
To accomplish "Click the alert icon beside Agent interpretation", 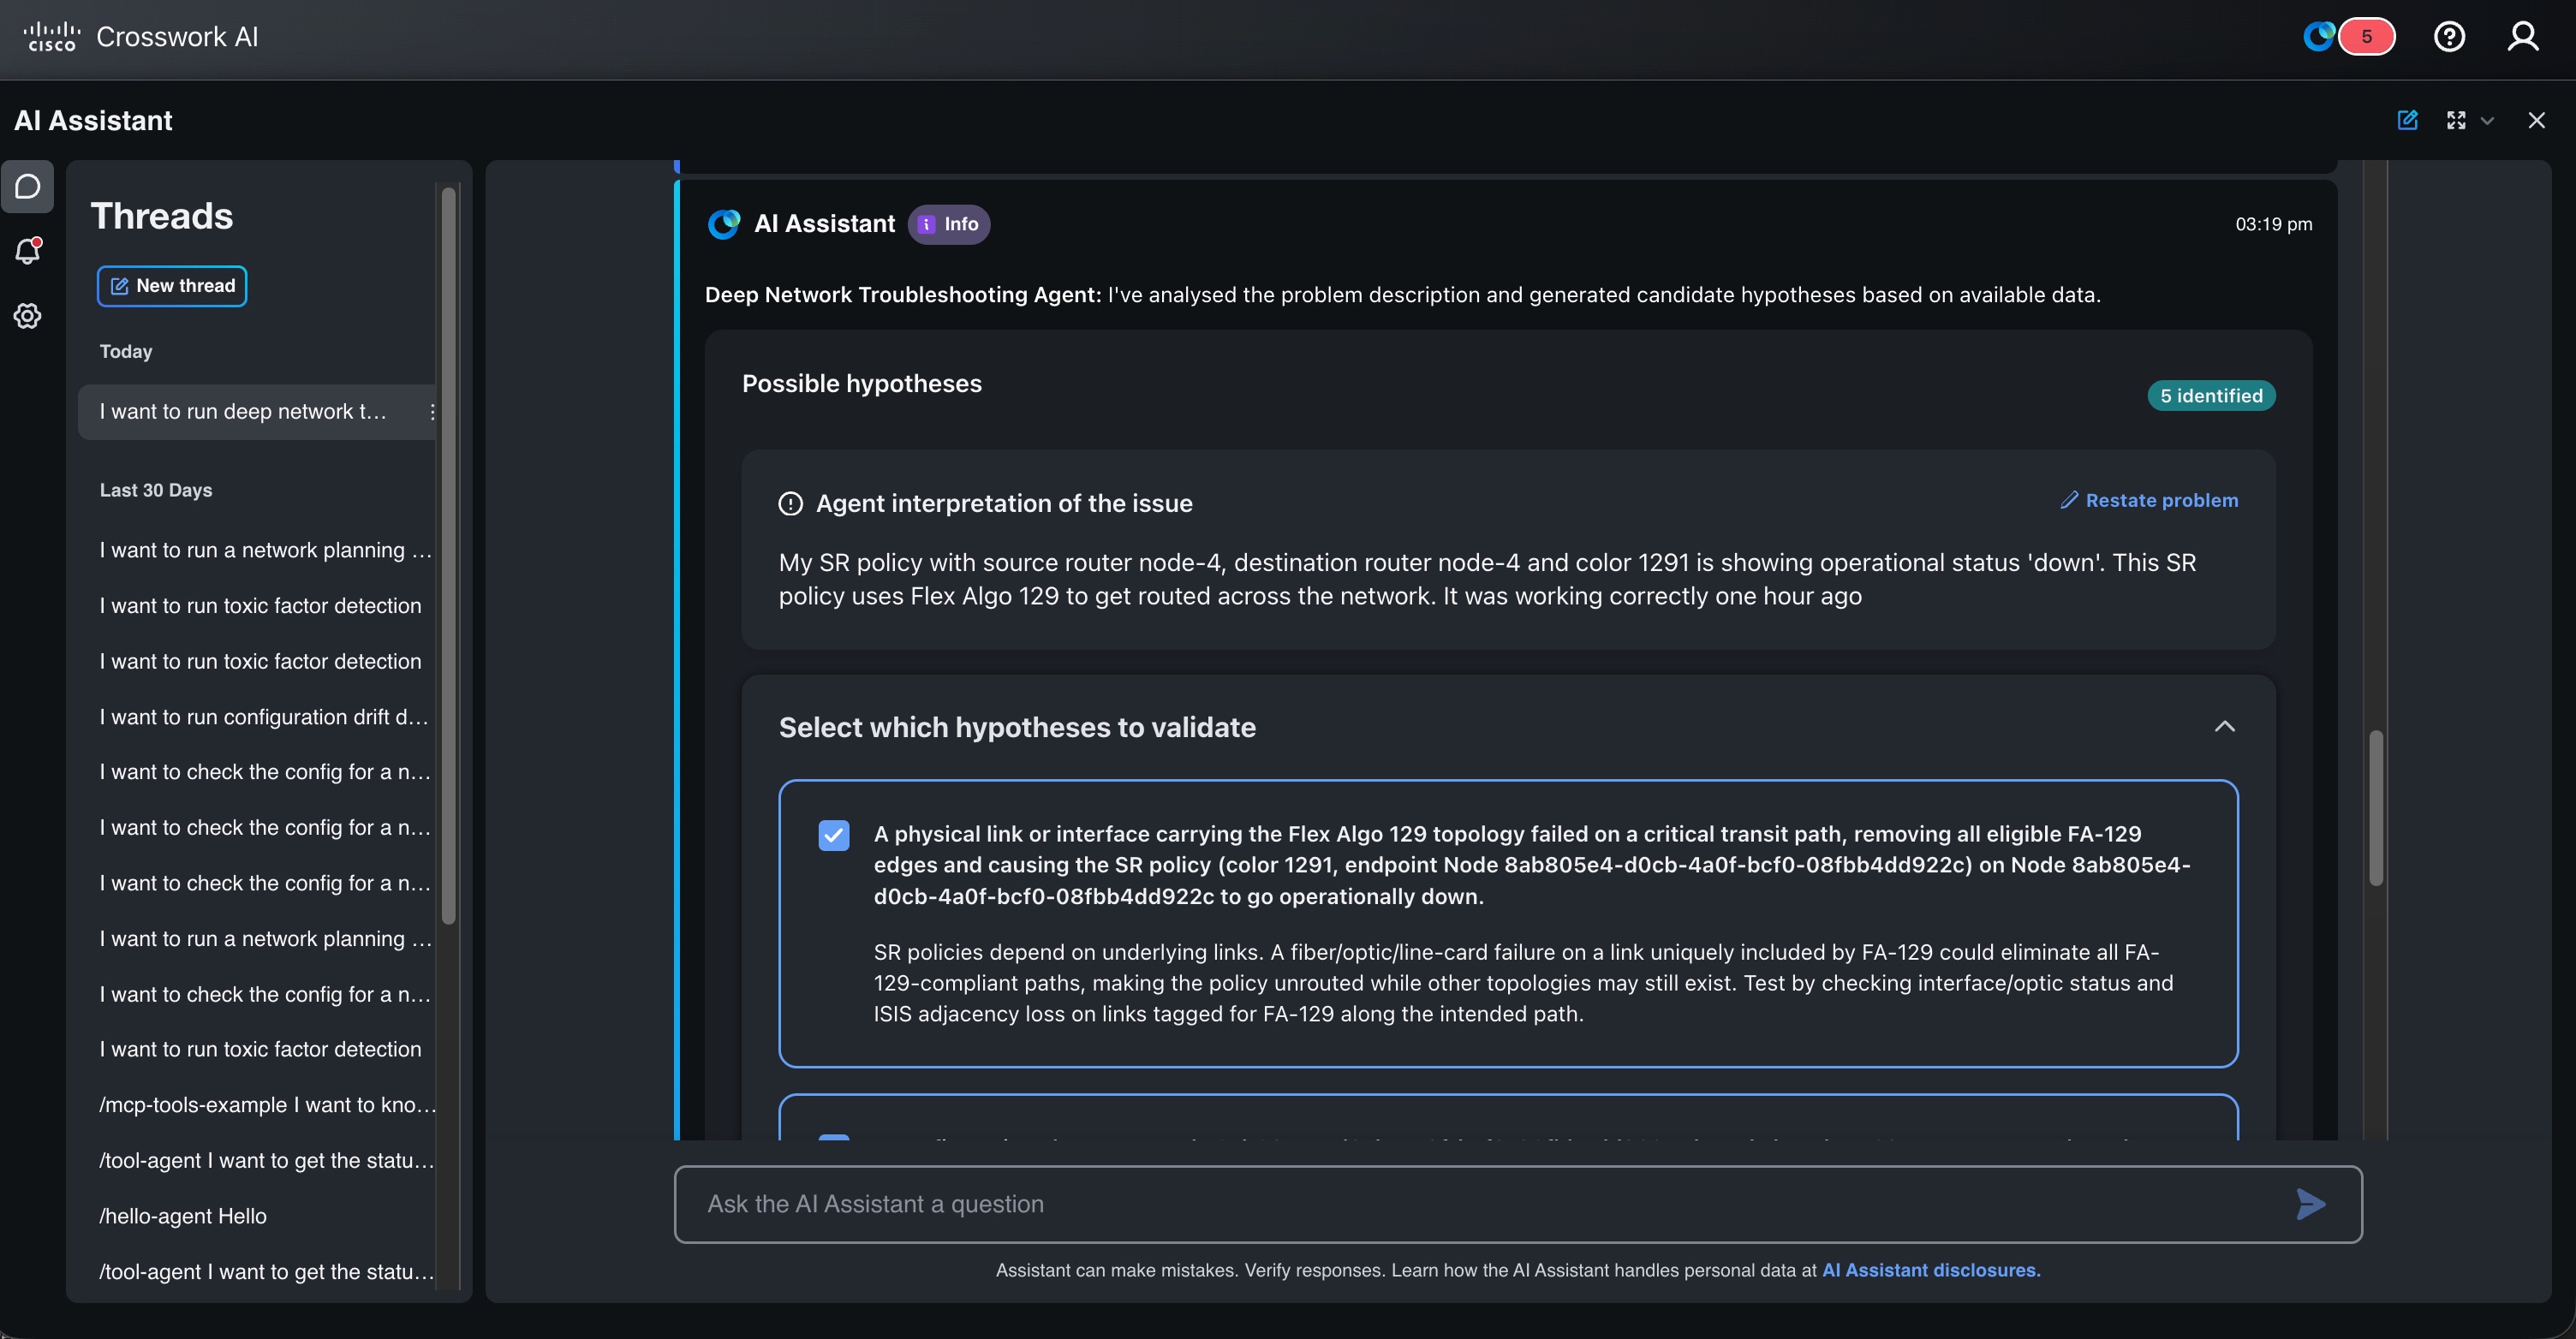I will pyautogui.click(x=790, y=503).
